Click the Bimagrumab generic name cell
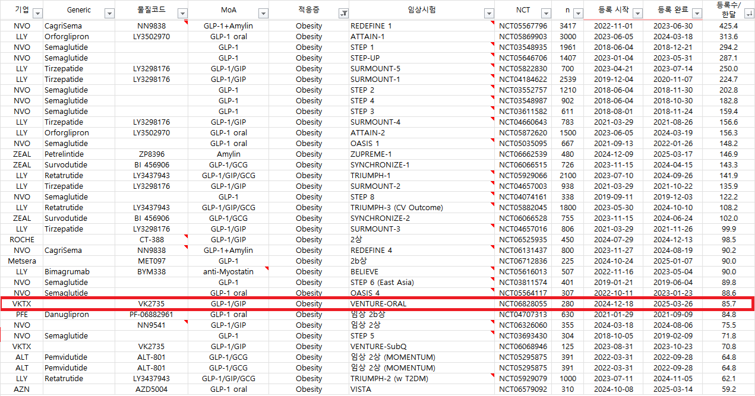 coord(79,272)
